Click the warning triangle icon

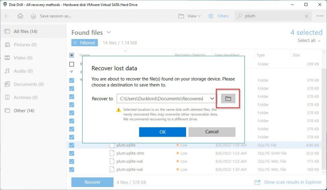(x=118, y=110)
